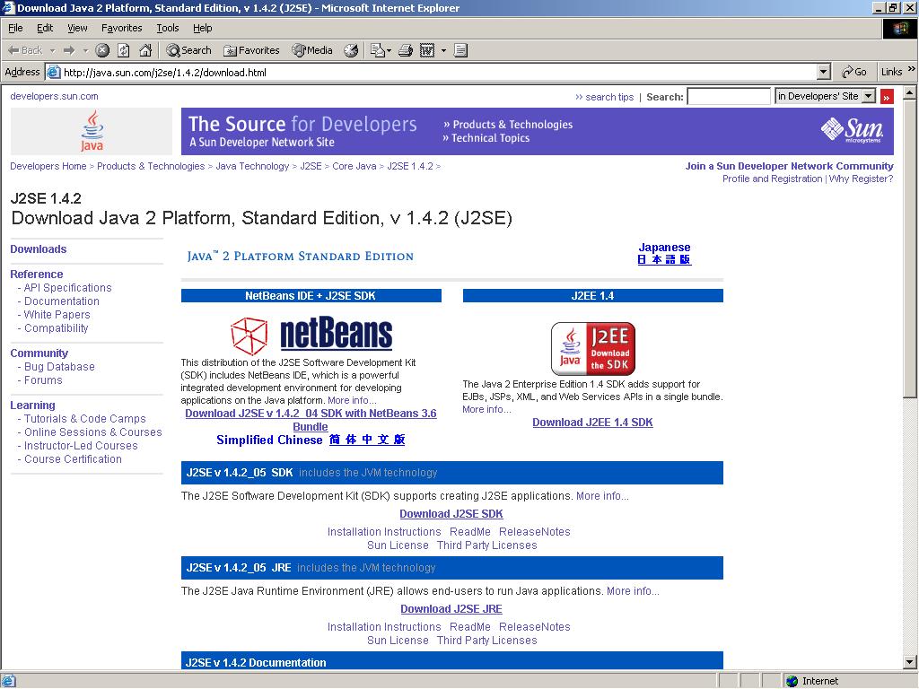Click the Developers Home breadcrumb

click(48, 166)
